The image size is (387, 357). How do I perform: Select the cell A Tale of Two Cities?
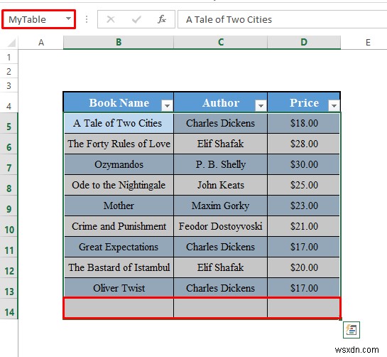coord(119,123)
